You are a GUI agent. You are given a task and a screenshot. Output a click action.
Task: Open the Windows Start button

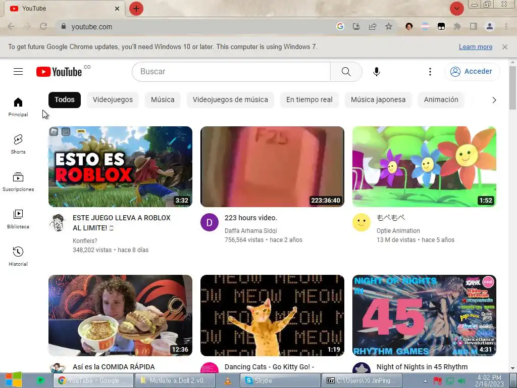(x=13, y=380)
